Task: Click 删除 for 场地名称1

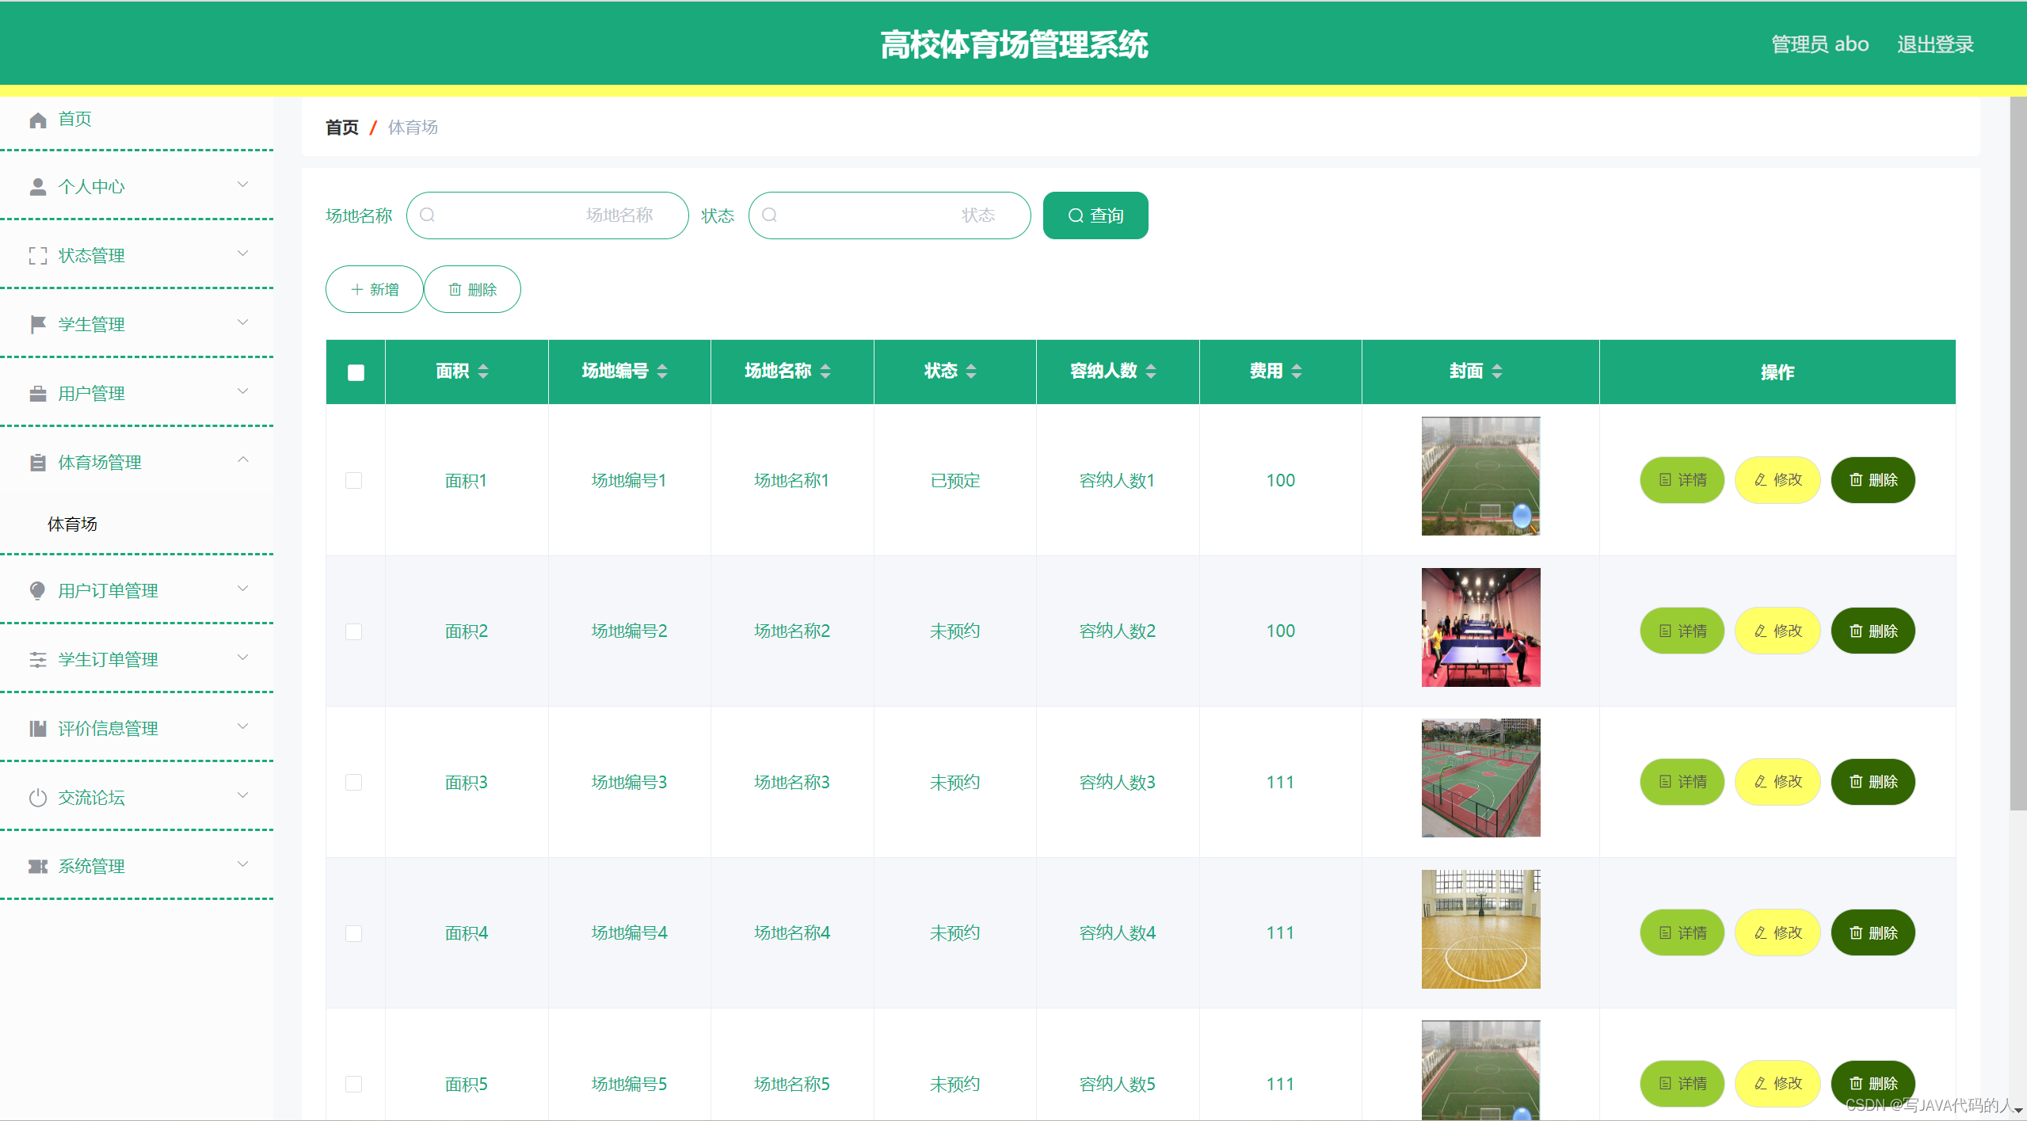Action: click(1873, 480)
